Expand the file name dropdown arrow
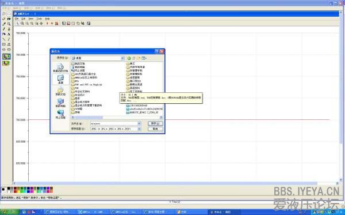The image size is (345, 215). tap(139, 123)
